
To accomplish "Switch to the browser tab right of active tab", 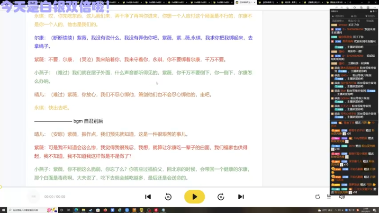I will tap(268, 2).
